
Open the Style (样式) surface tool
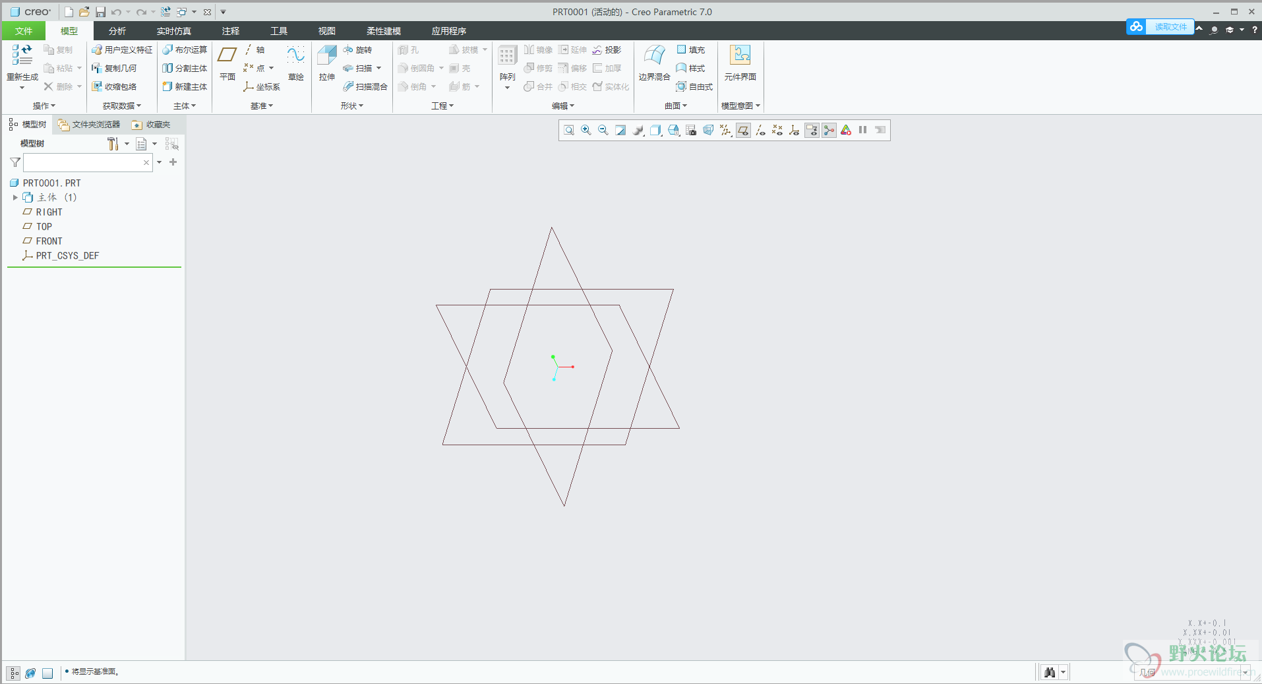(x=690, y=68)
